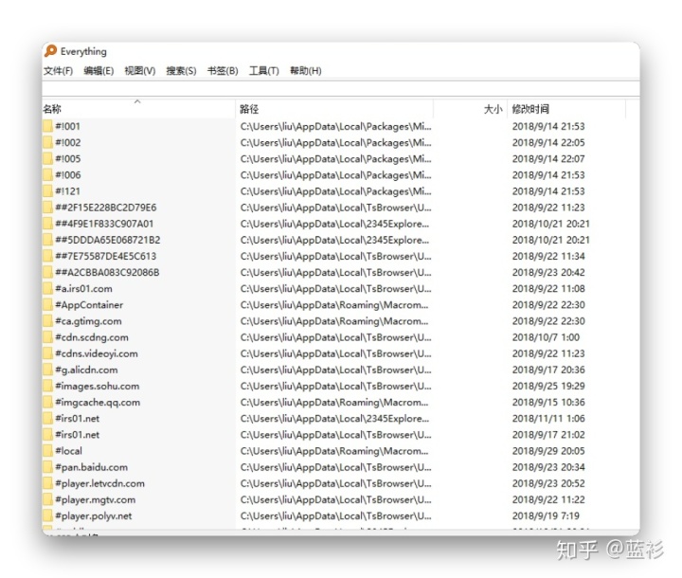Select the #player.polyv.net name text
Image resolution: width=682 pixels, height=578 pixels.
click(x=94, y=515)
